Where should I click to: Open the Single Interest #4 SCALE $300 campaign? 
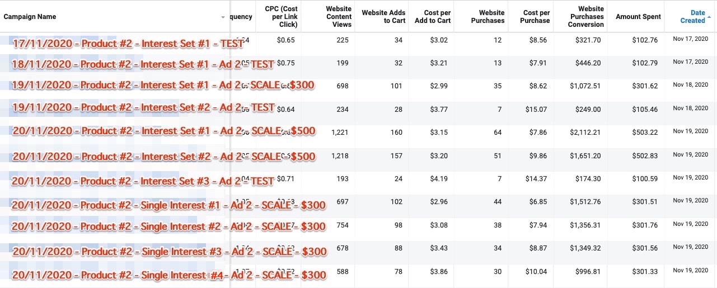click(168, 275)
